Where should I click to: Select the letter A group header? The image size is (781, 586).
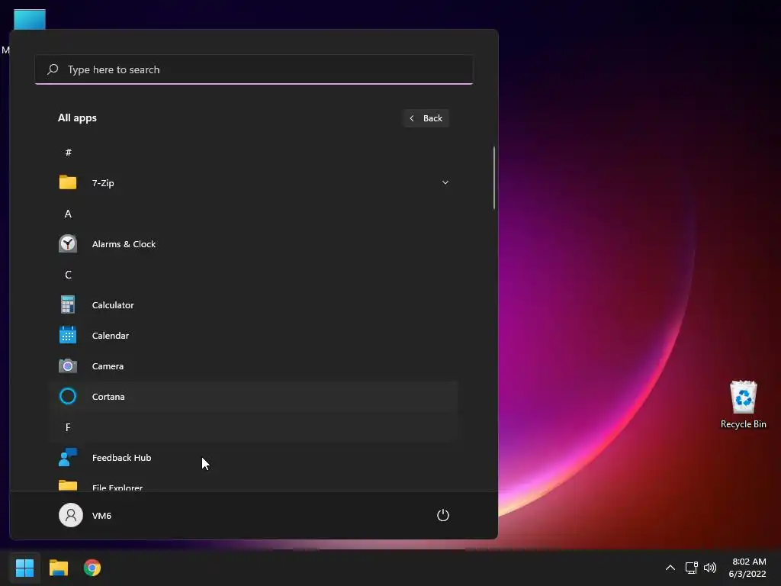coord(68,214)
